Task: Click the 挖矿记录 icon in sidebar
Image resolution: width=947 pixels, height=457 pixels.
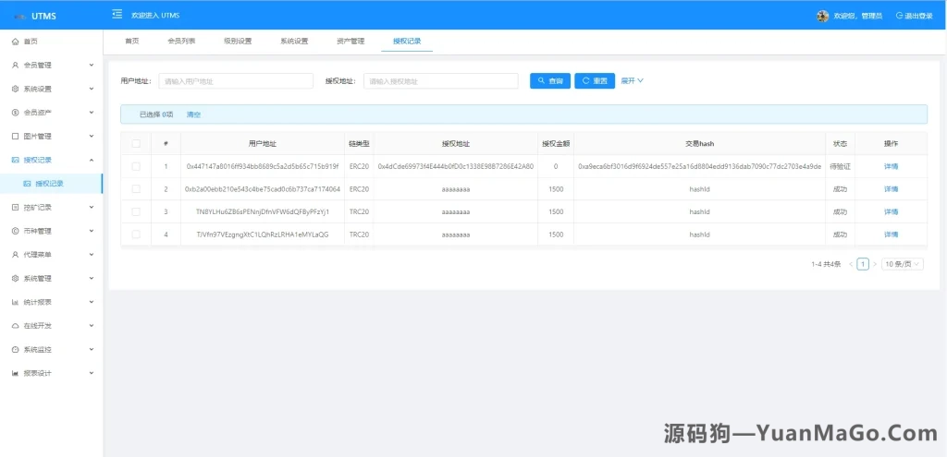Action: 16,208
